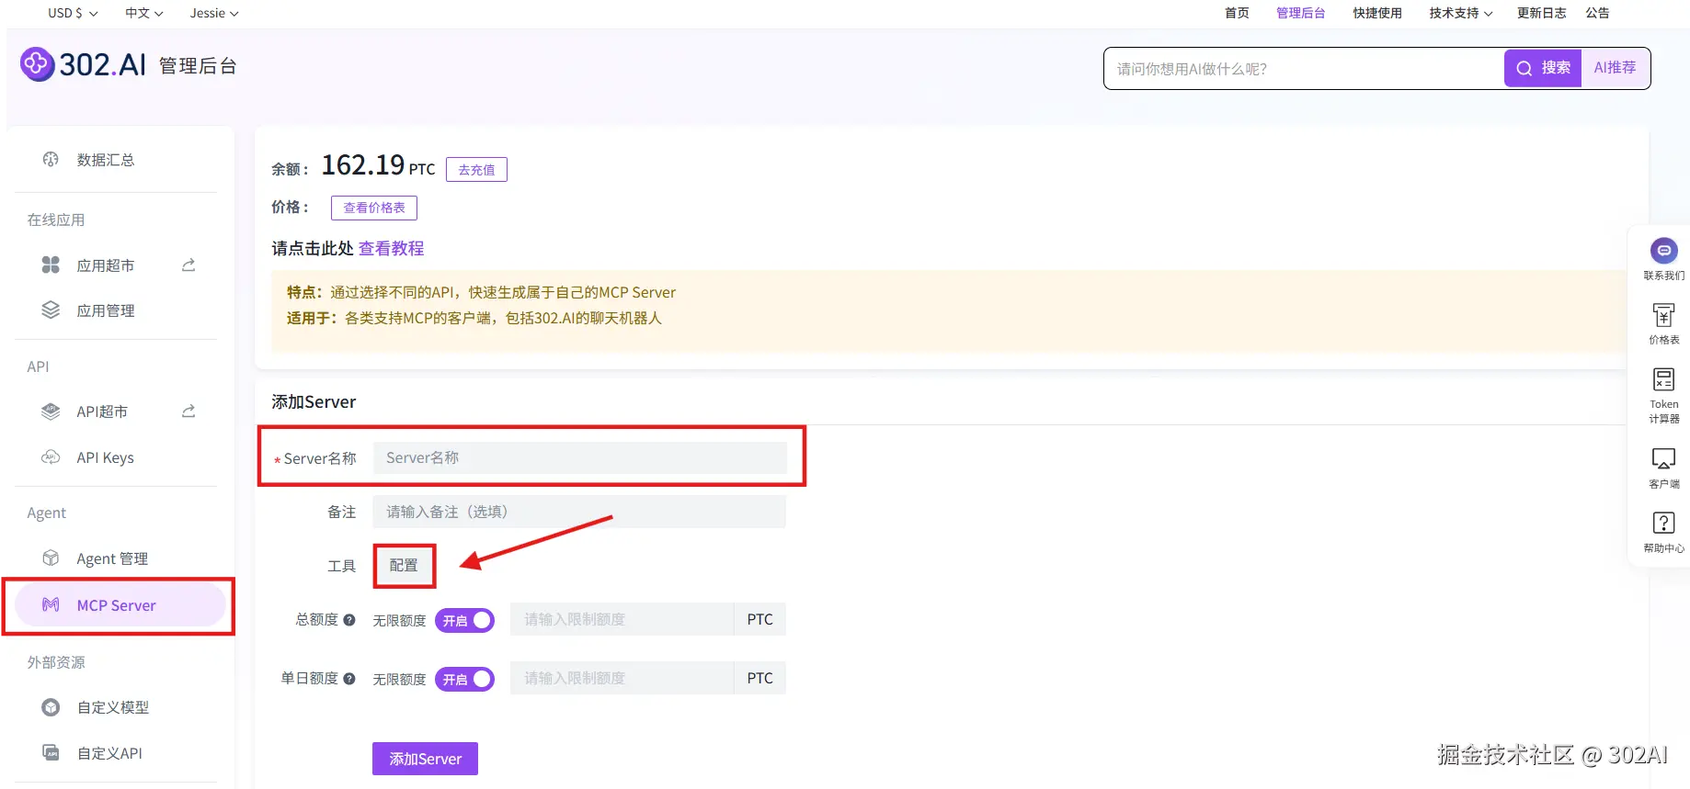Focus the AI search box 请问你想用AI做什么呢

[x=1304, y=69]
